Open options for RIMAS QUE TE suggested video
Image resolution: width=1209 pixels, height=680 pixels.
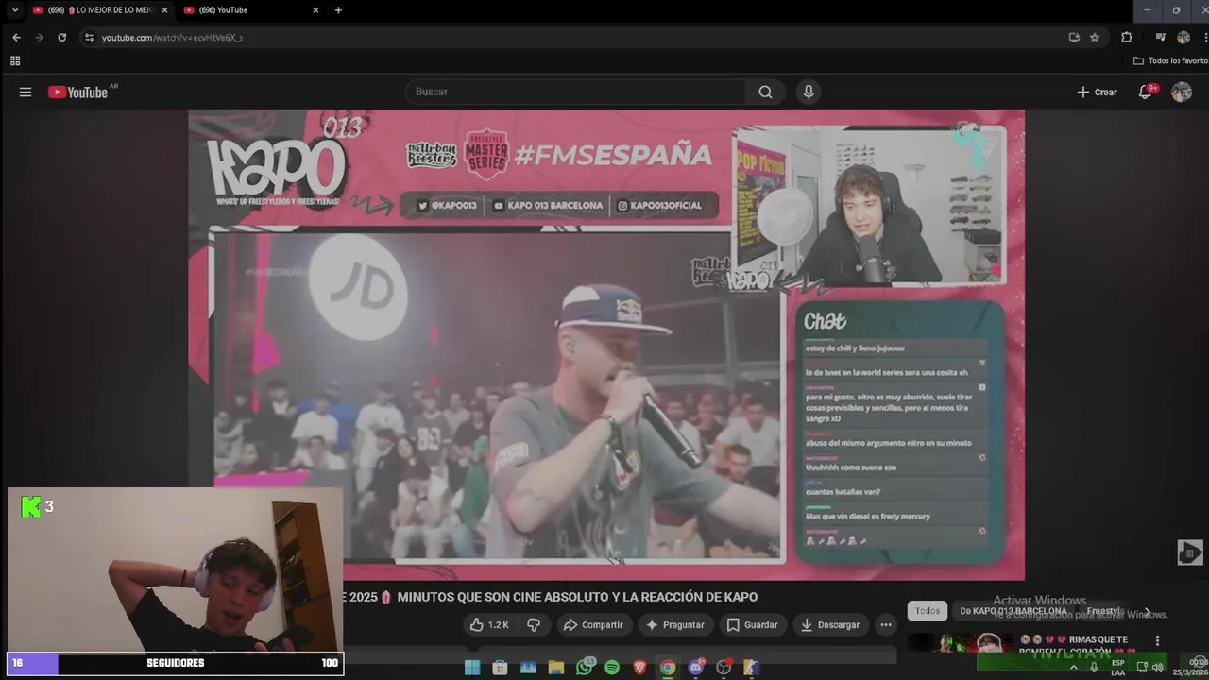[1157, 640]
